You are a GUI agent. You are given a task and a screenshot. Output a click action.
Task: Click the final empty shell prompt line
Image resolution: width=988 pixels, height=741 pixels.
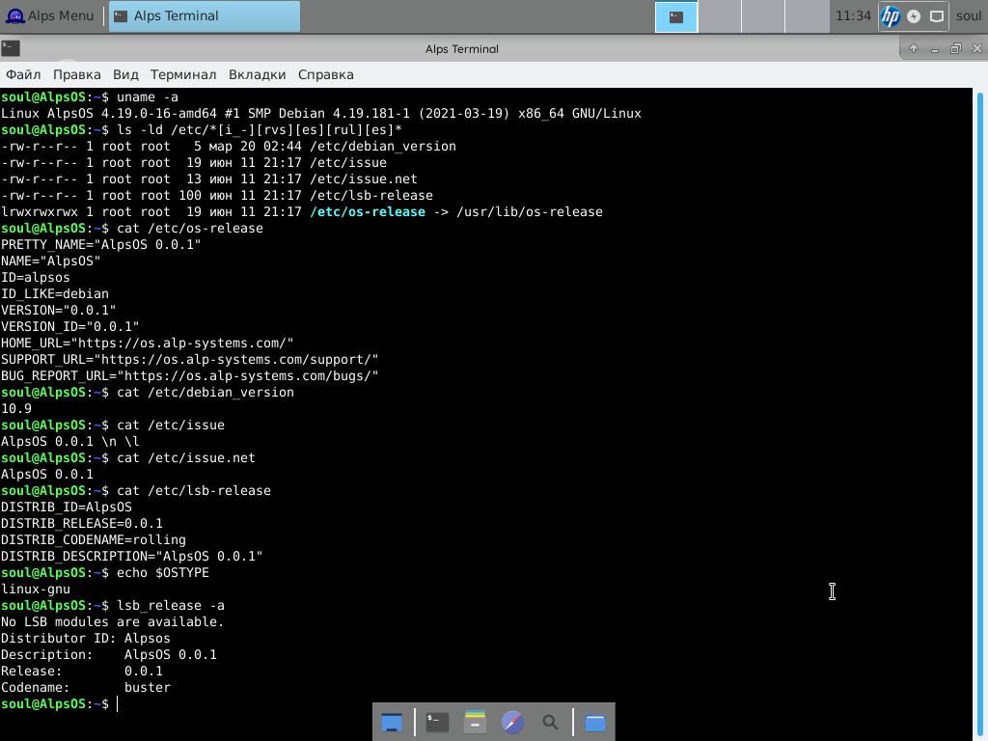(59, 703)
